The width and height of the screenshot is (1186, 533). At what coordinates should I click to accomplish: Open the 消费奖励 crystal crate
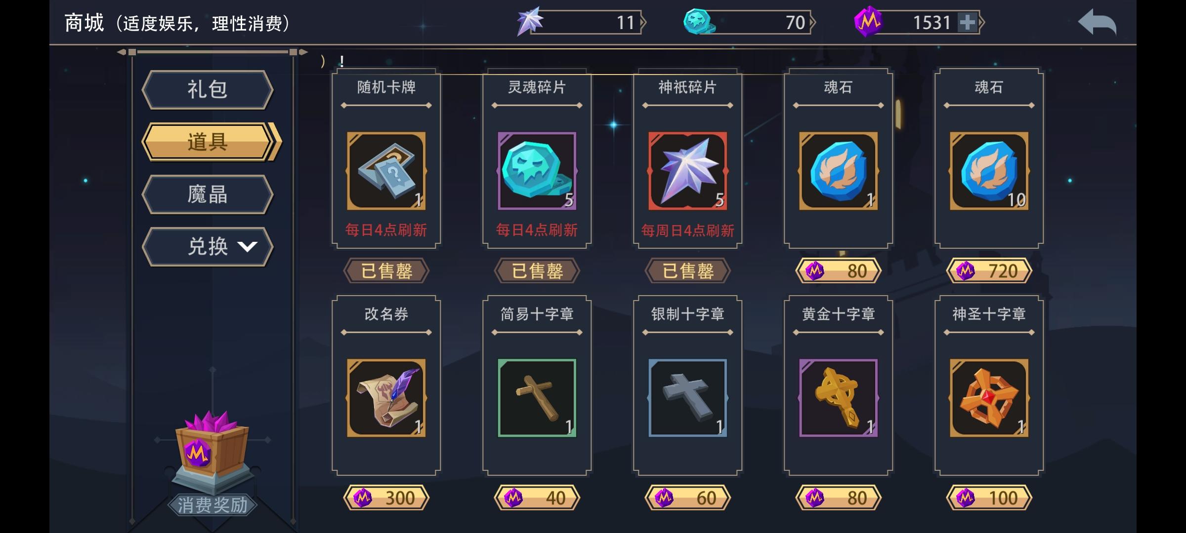coord(212,452)
